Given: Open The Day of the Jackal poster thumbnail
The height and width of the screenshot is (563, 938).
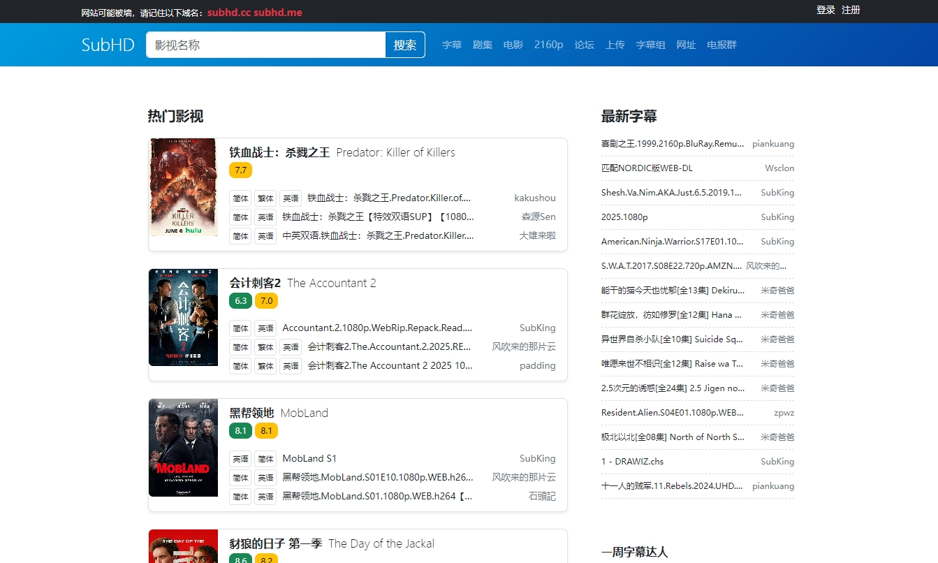Looking at the screenshot, I should pyautogui.click(x=183, y=546).
